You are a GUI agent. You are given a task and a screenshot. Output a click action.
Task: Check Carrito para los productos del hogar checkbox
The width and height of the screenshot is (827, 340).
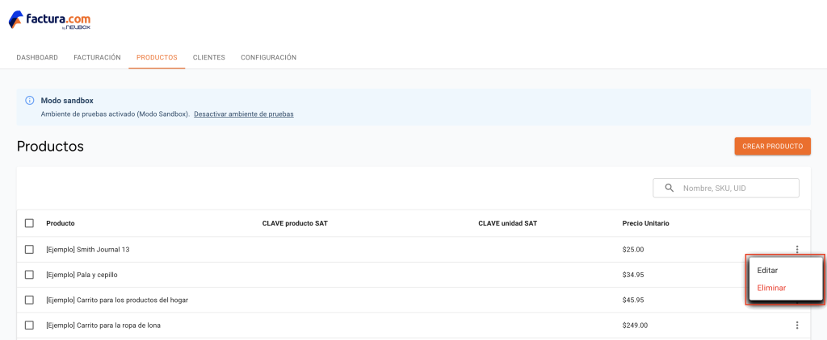tap(30, 300)
